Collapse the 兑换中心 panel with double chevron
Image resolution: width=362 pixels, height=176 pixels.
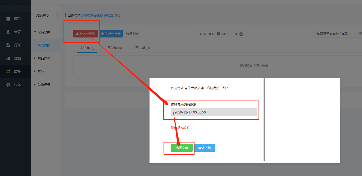coord(58,15)
